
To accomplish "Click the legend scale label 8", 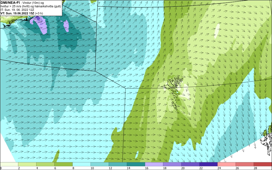I will [x=73, y=168].
